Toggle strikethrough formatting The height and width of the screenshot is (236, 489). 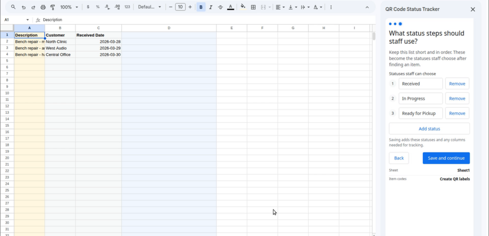click(x=221, y=7)
